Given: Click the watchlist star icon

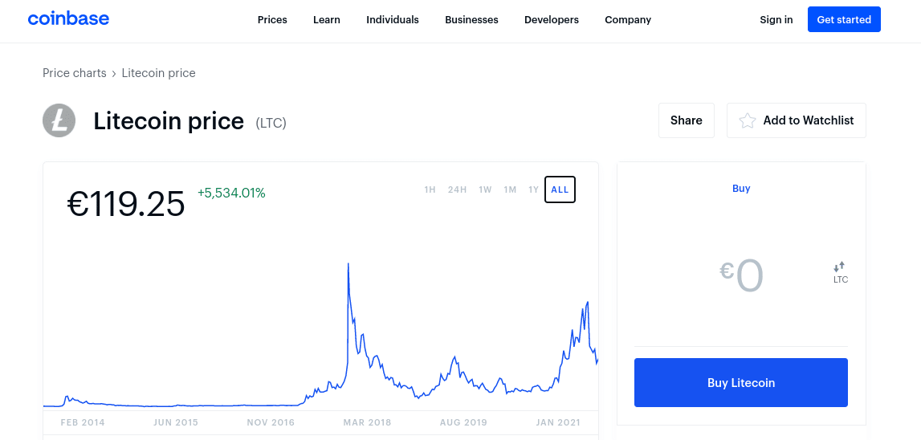Looking at the screenshot, I should (747, 120).
